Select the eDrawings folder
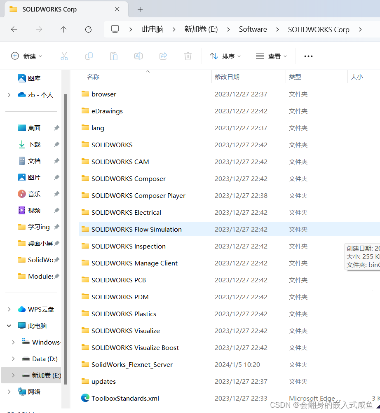This screenshot has width=380, height=413. coord(229,111)
